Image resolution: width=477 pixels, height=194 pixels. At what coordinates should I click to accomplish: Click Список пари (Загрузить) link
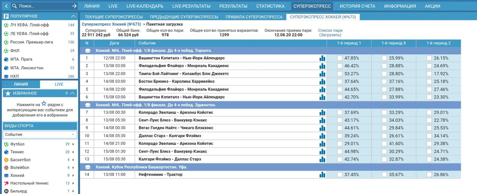click(330, 33)
